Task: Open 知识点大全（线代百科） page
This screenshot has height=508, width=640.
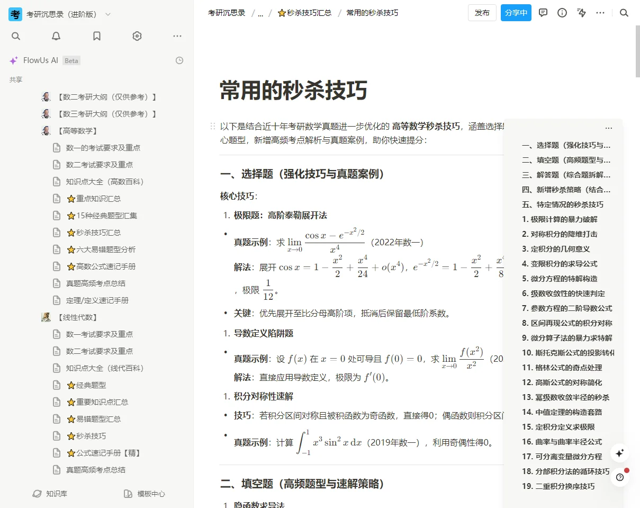Action: point(105,368)
